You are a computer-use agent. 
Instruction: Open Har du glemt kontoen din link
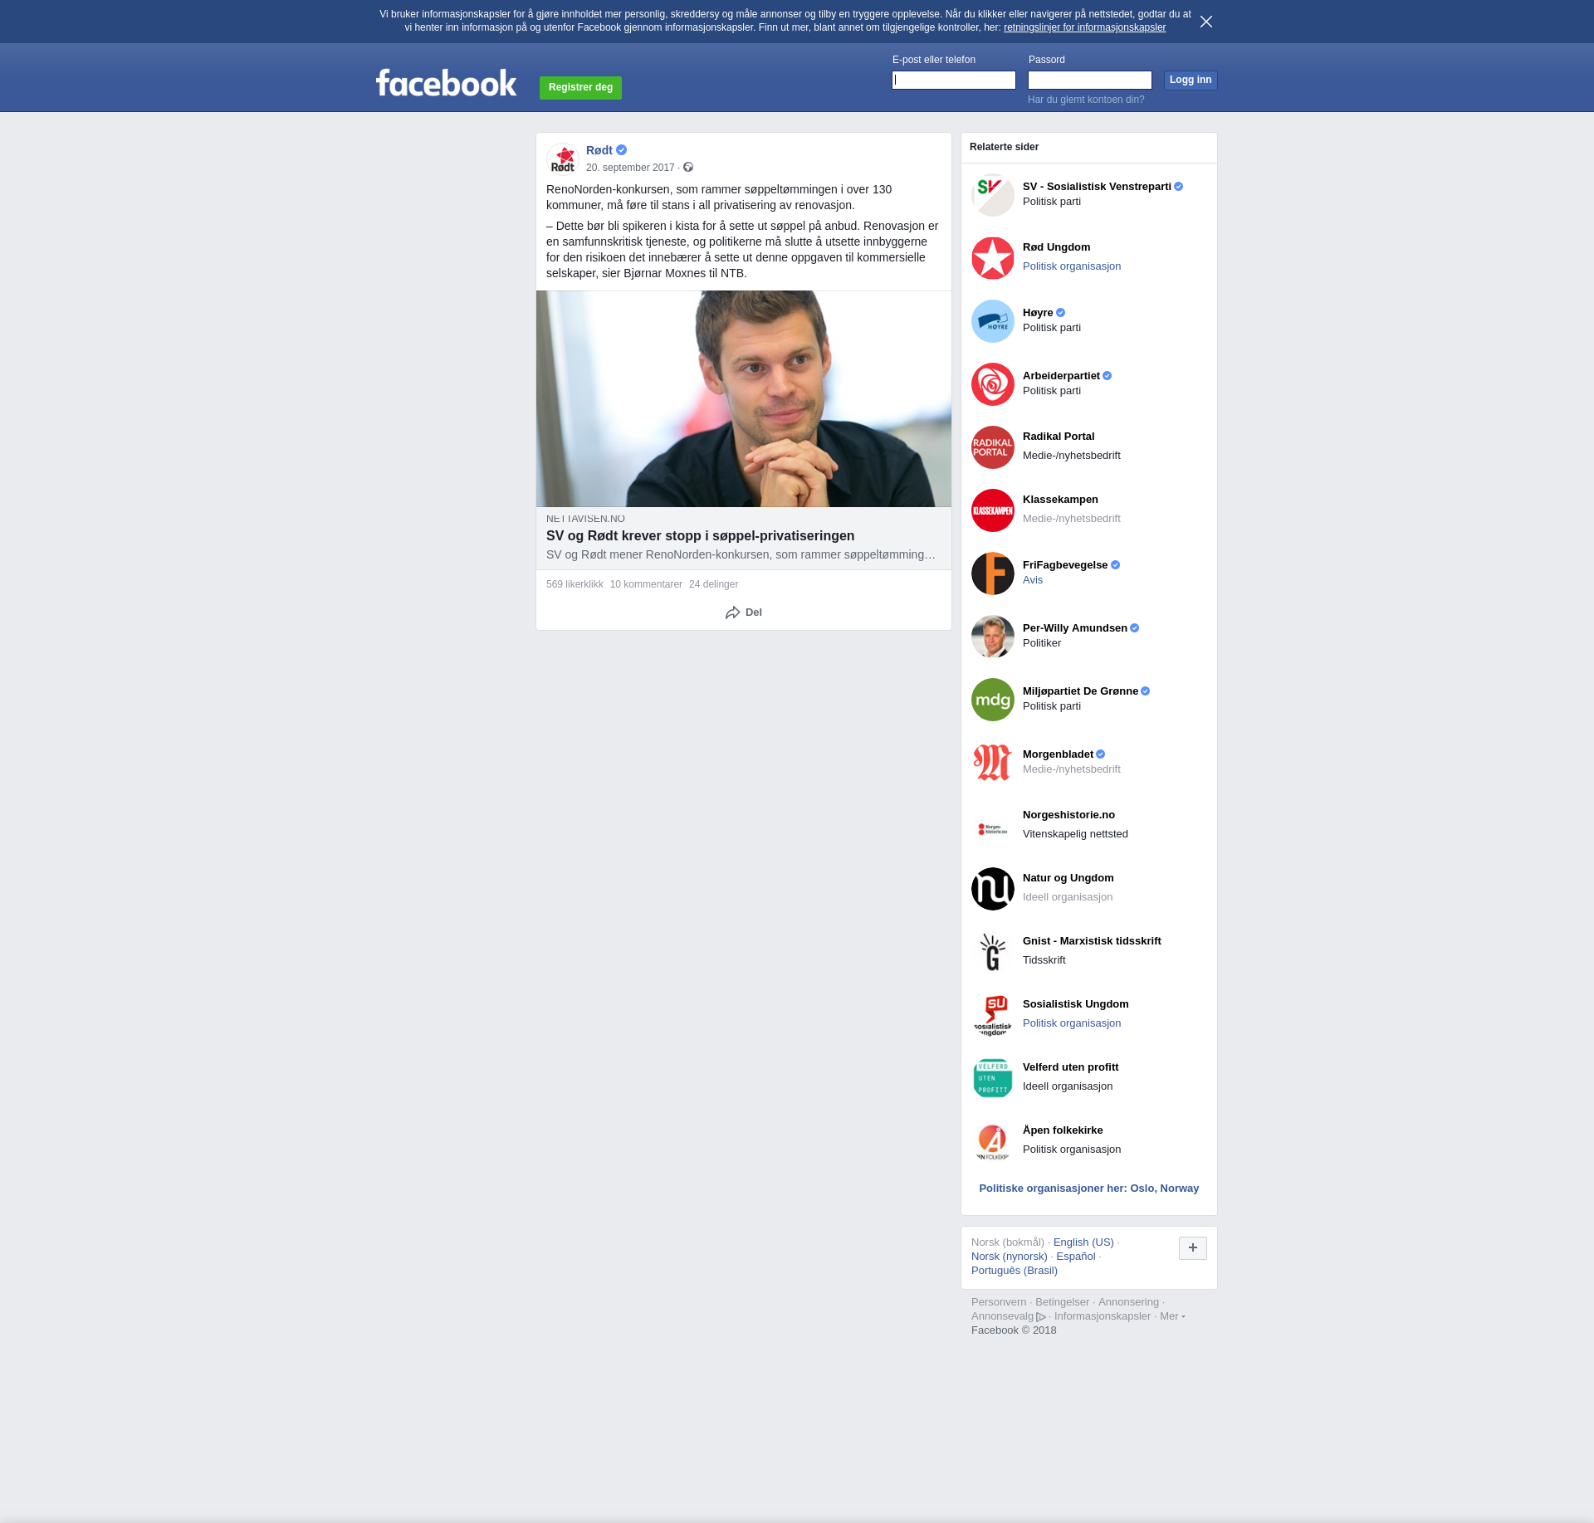[1086, 100]
